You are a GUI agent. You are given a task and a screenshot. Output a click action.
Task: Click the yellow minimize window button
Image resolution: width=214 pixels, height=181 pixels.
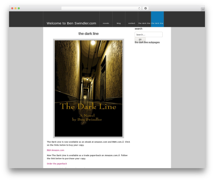coord(15,8)
